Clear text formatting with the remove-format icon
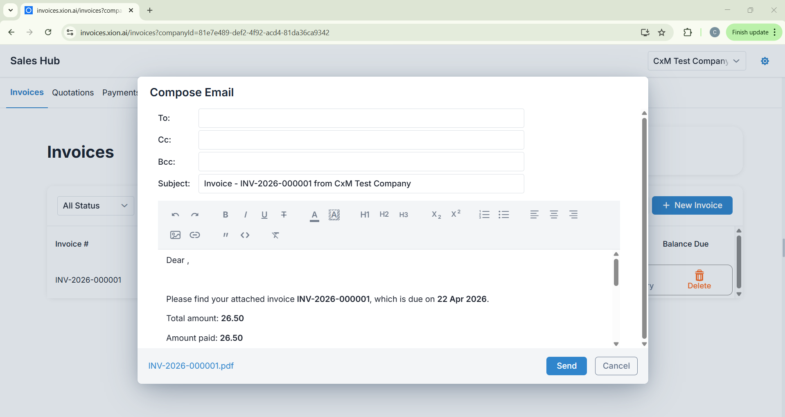 pyautogui.click(x=275, y=235)
